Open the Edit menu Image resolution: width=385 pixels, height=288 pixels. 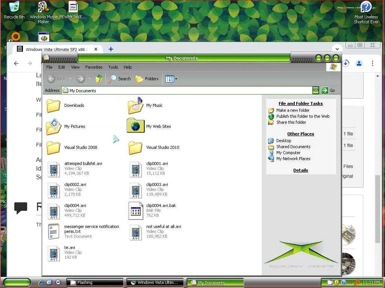(x=62, y=67)
